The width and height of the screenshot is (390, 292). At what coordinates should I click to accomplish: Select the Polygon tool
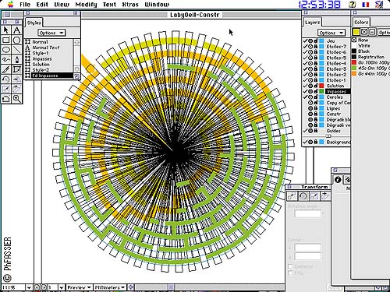17,40
